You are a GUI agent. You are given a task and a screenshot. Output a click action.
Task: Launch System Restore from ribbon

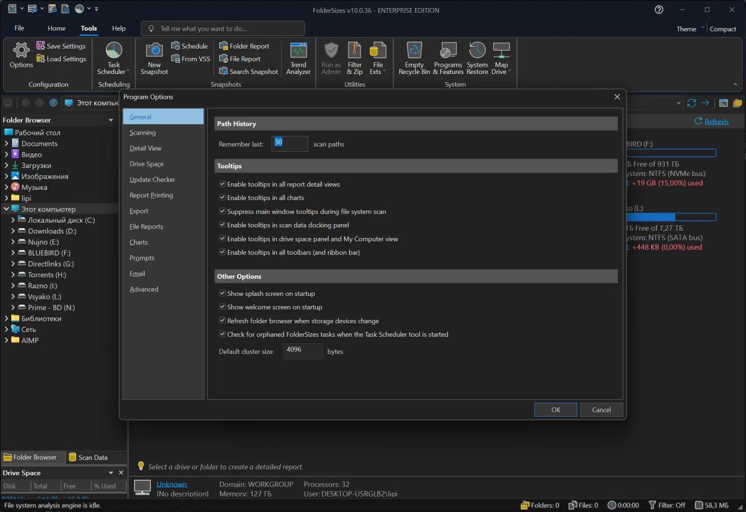click(x=477, y=51)
